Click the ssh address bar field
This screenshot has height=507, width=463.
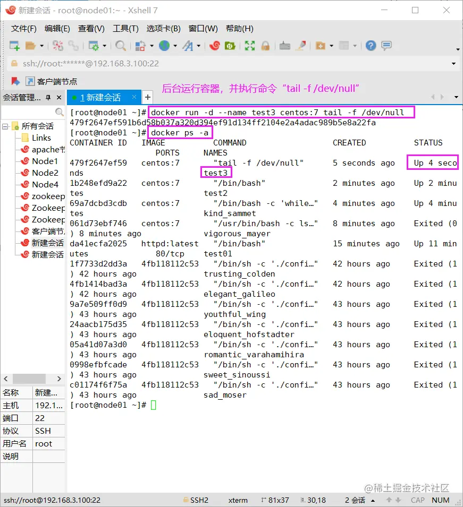[229, 64]
